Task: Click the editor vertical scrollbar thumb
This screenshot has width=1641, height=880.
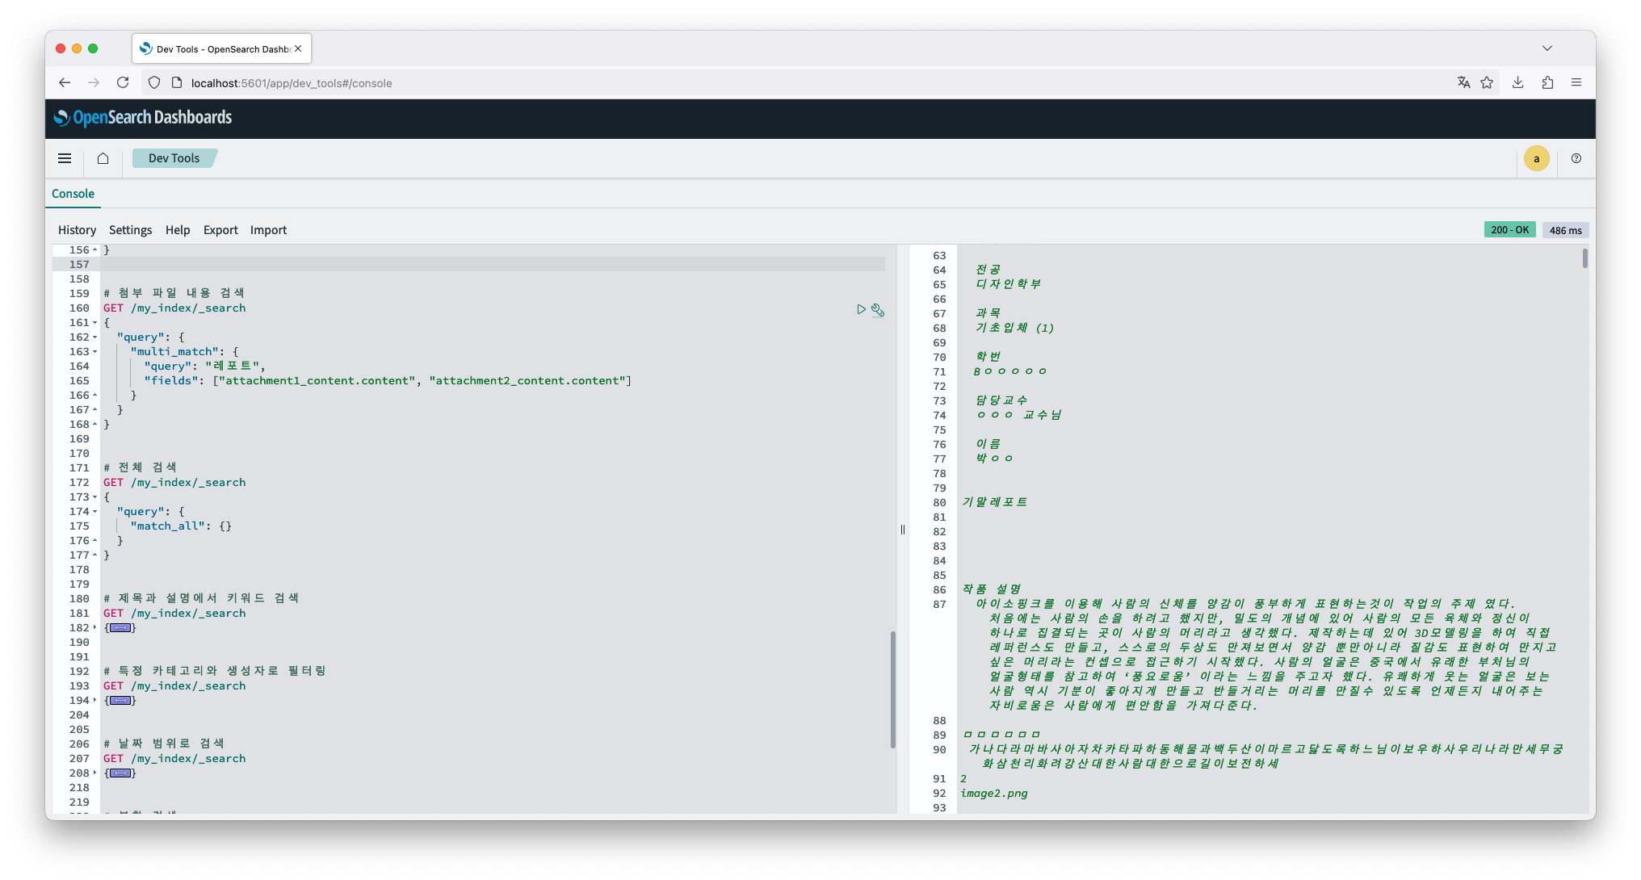Action: click(892, 689)
